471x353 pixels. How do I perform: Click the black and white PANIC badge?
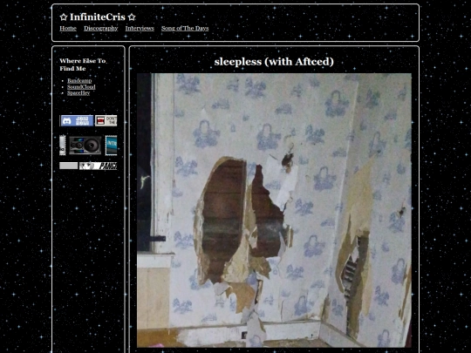click(x=98, y=166)
